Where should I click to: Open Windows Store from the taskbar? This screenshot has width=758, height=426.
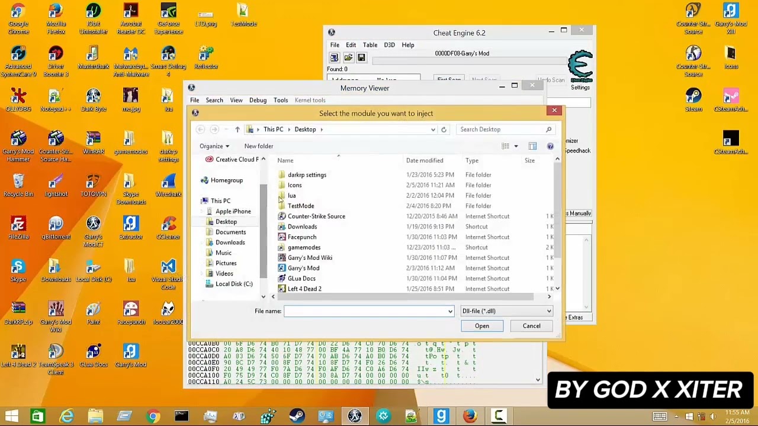click(x=37, y=417)
